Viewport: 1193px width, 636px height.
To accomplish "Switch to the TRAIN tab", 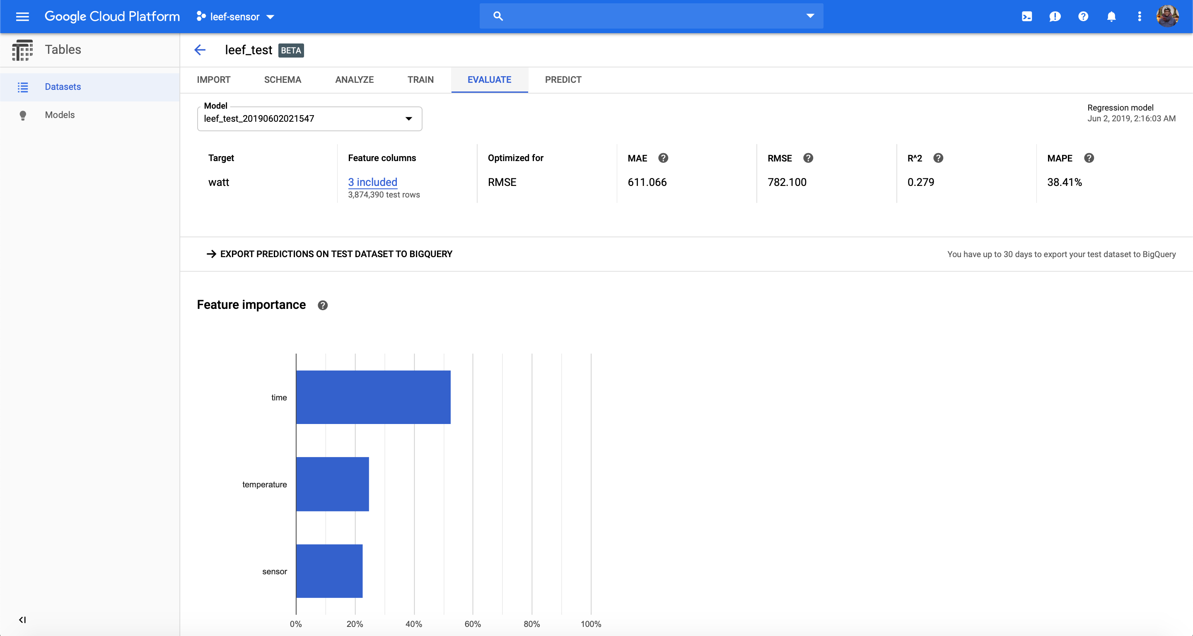I will click(x=420, y=79).
